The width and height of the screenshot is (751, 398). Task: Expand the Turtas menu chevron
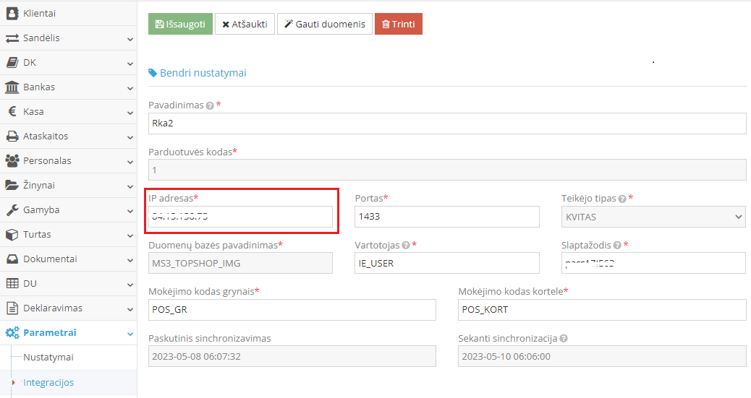[x=130, y=235]
